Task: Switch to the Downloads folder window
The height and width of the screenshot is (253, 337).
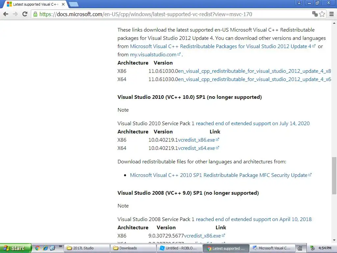Action: 133,248
